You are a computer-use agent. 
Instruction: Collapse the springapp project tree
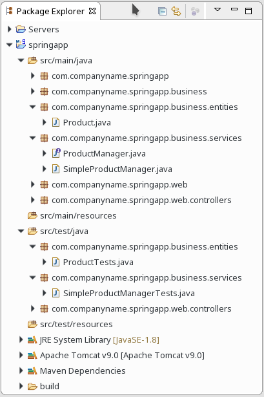click(x=9, y=45)
